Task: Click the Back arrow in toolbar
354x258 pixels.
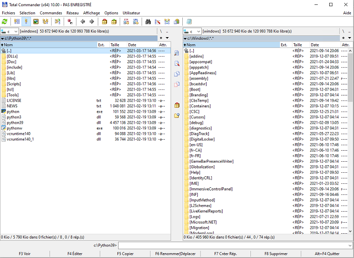Action: pos(83,21)
